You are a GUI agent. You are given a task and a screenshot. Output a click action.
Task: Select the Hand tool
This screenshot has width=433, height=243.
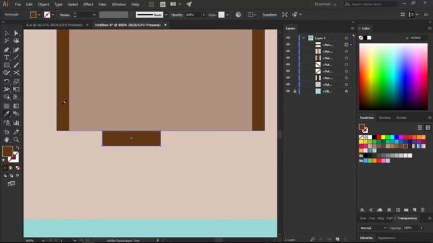coord(7,140)
